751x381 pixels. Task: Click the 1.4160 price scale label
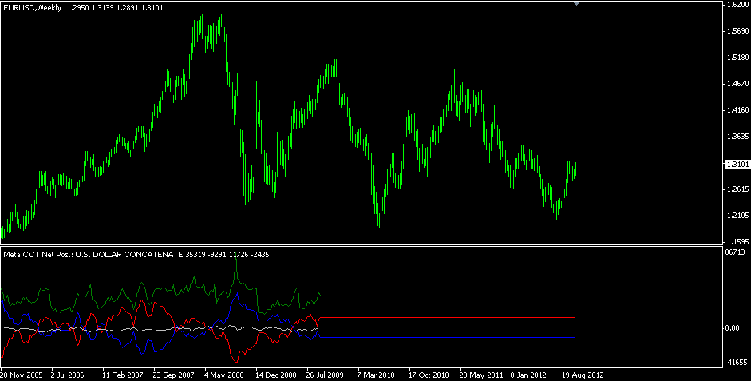(735, 110)
